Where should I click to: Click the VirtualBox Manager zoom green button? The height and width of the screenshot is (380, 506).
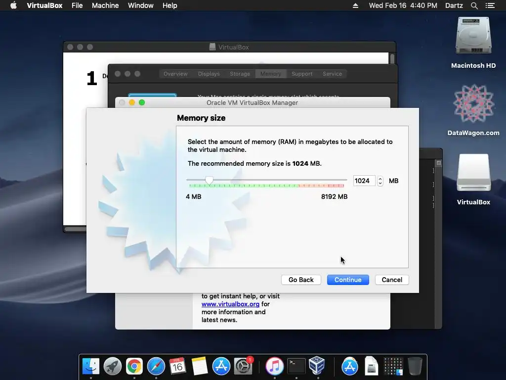pos(142,102)
